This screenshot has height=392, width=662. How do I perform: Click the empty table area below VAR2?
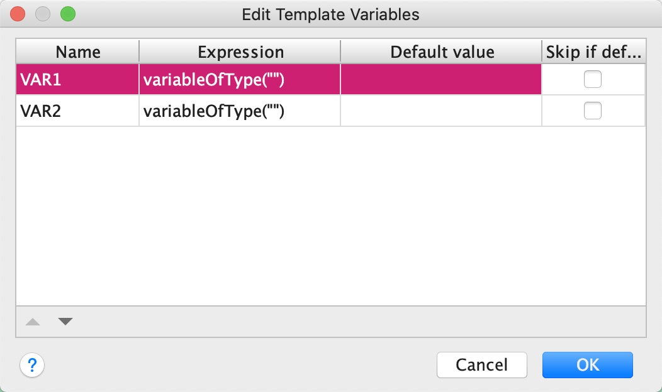click(330, 214)
